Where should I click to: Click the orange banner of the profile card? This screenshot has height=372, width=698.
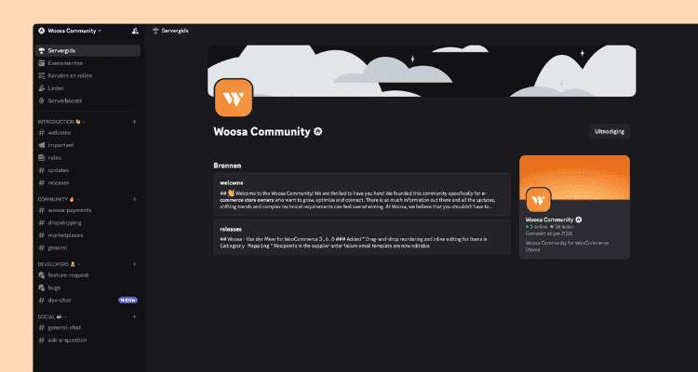click(x=575, y=177)
